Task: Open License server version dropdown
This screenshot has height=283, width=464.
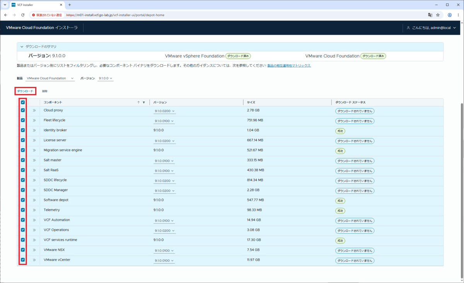Action: (x=164, y=141)
